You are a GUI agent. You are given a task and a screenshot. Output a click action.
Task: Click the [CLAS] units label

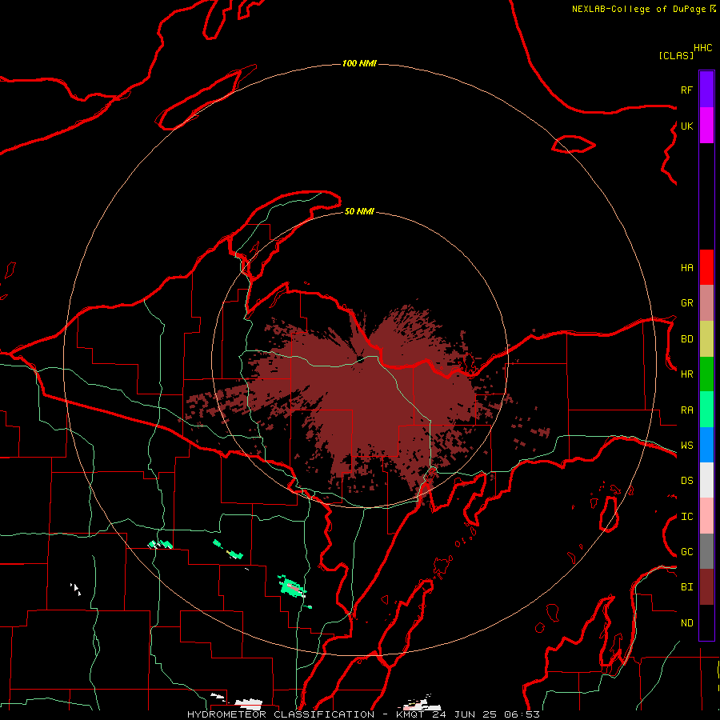[x=676, y=56]
